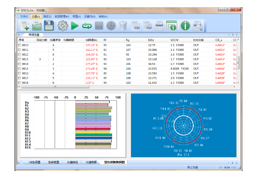
Task: Click the table's vertical scrollbar thumb
Action: pos(238,63)
